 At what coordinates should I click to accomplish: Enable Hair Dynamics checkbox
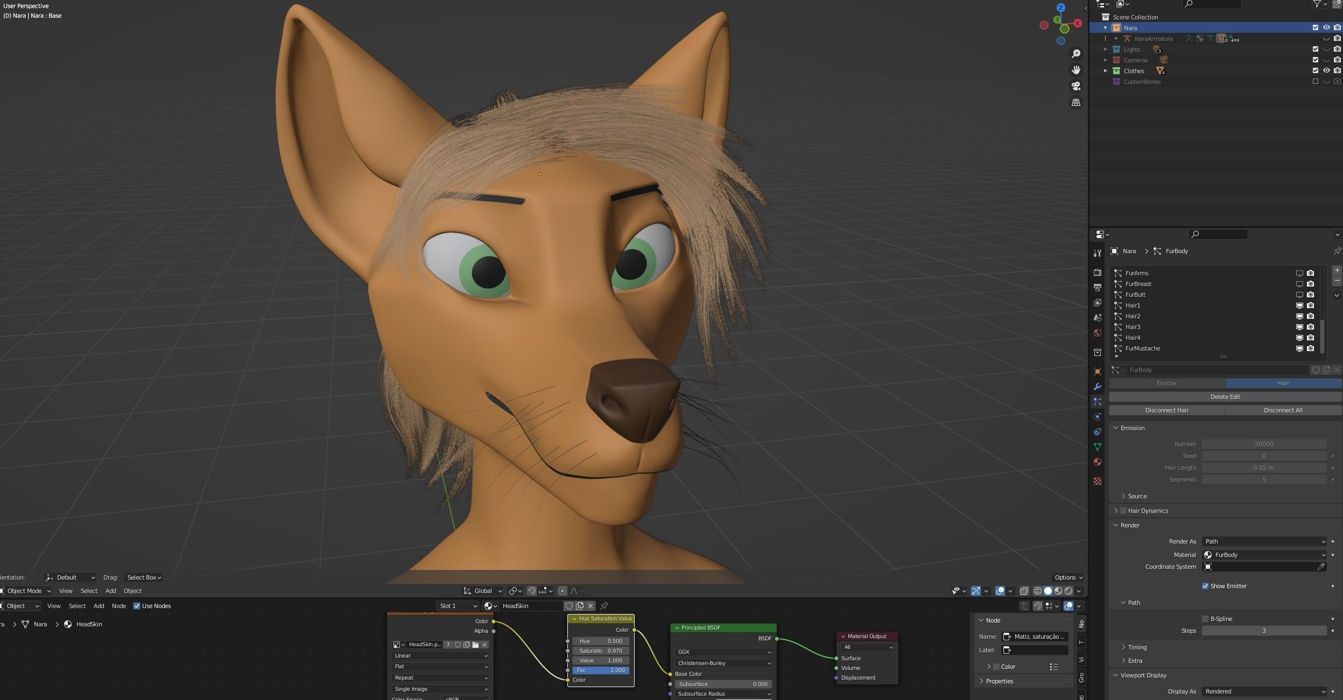click(x=1123, y=511)
